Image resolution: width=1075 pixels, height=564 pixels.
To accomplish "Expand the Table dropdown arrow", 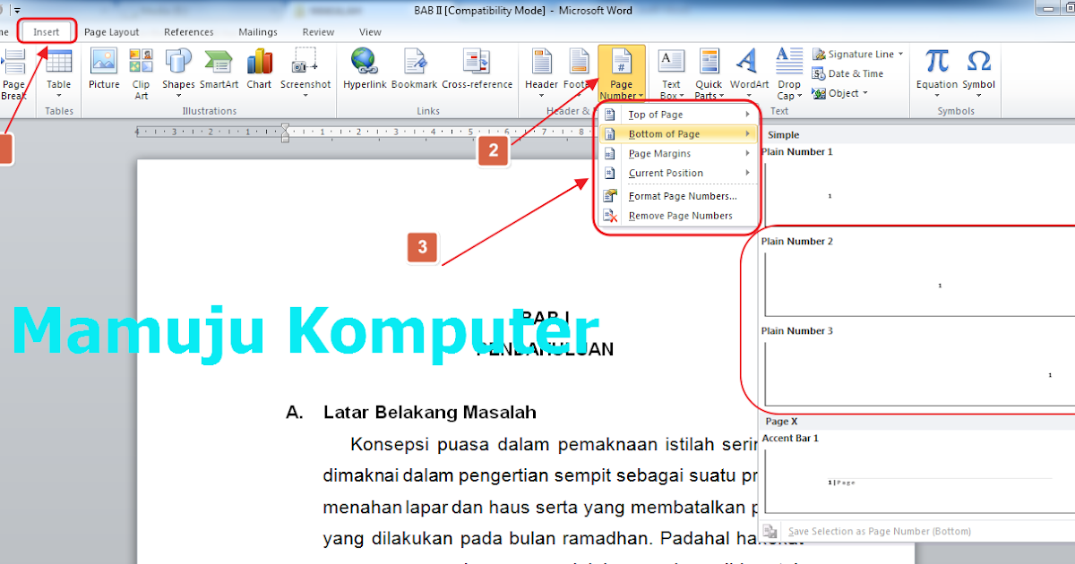I will 59,96.
